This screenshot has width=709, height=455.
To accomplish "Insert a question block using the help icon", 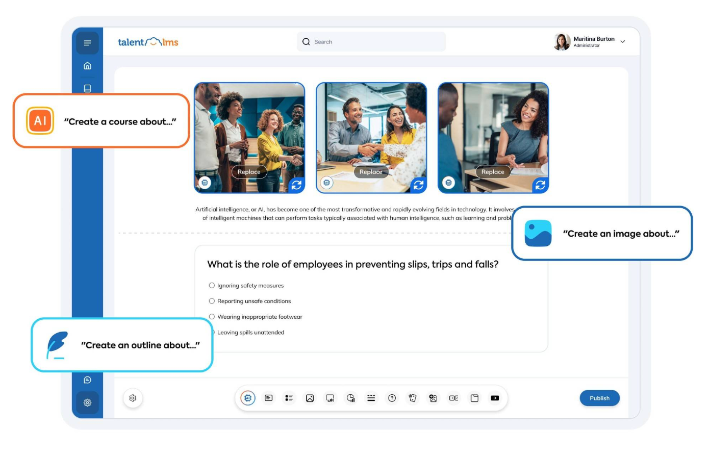I will [x=392, y=398].
